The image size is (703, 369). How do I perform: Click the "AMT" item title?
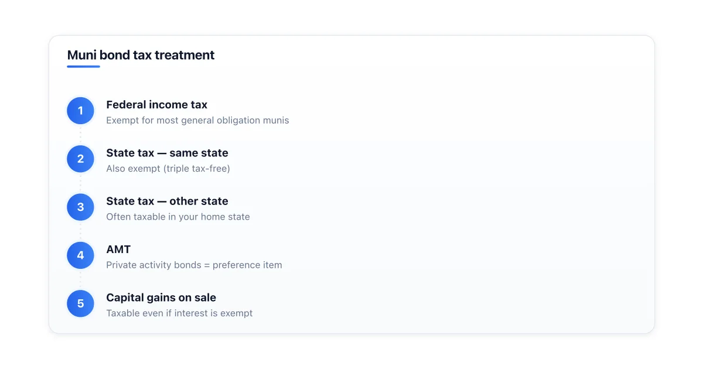pyautogui.click(x=118, y=250)
